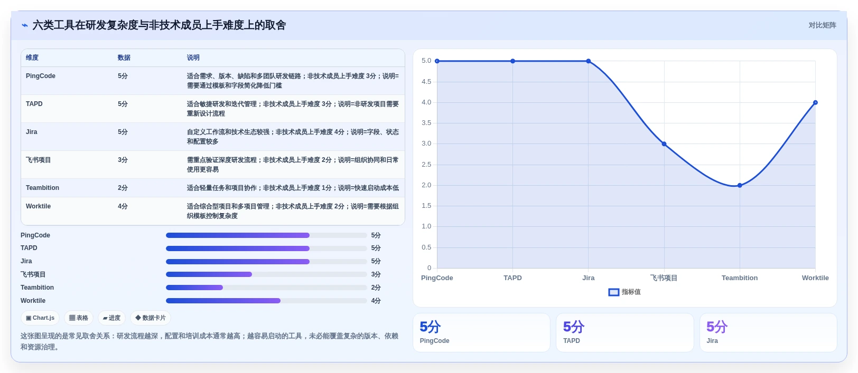The height and width of the screenshot is (373, 858).
Task: Click the 维度 column header
Action: point(32,58)
